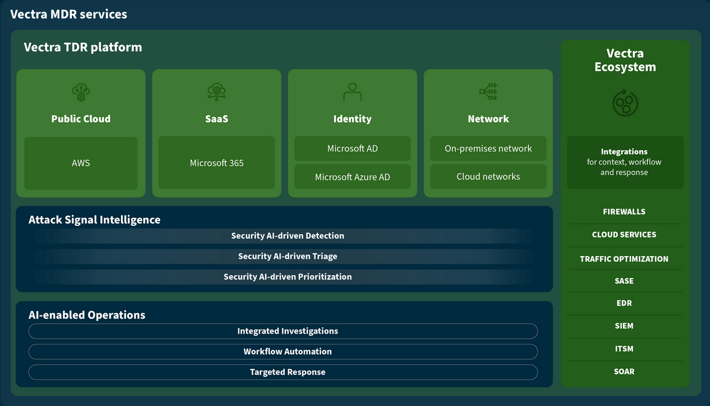
Task: Select the On-premises network box
Action: pyautogui.click(x=488, y=148)
